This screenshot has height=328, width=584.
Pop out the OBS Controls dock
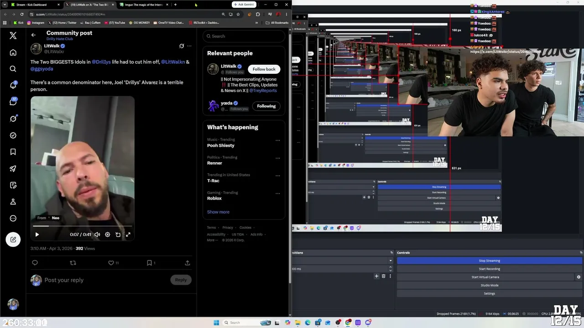click(x=581, y=252)
